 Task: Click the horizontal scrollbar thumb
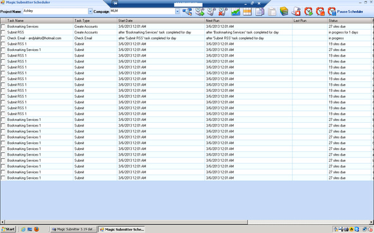pyautogui.click(x=126, y=222)
